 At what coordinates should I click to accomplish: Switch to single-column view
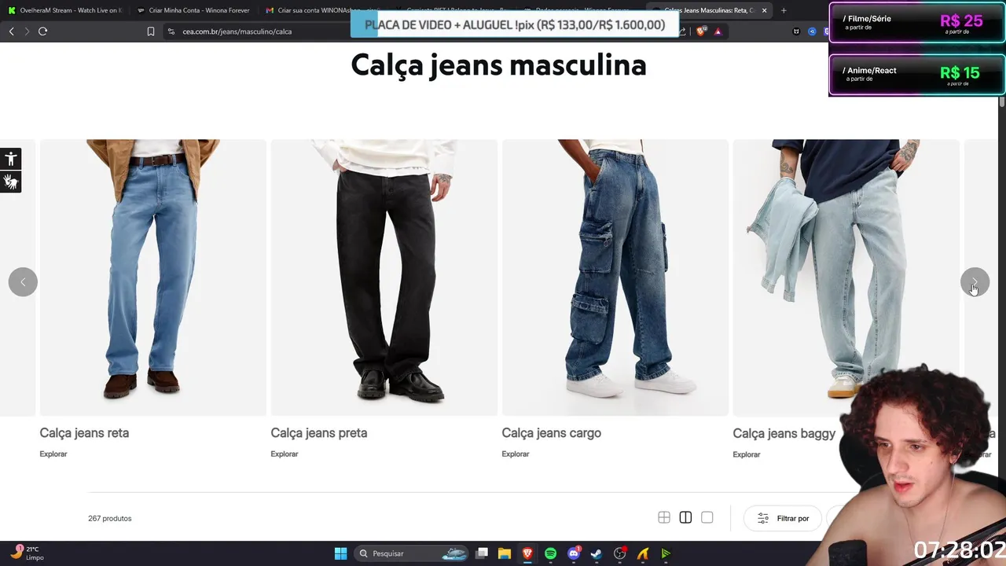pyautogui.click(x=707, y=517)
